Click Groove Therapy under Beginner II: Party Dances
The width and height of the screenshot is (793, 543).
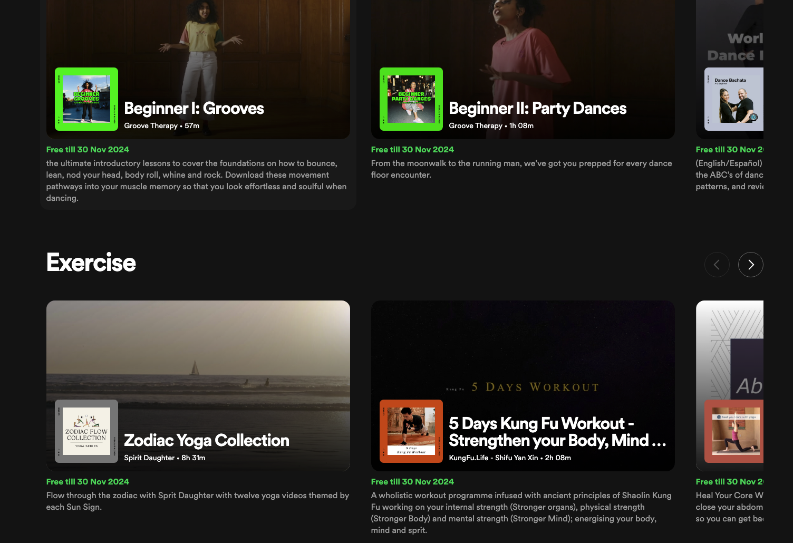[476, 125]
